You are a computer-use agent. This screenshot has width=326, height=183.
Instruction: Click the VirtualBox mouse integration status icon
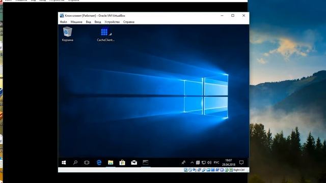pos(227,170)
